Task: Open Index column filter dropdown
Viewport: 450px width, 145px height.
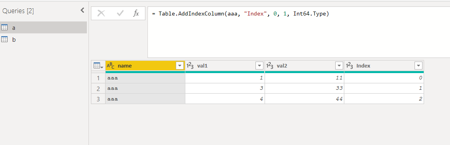Action: pos(418,66)
